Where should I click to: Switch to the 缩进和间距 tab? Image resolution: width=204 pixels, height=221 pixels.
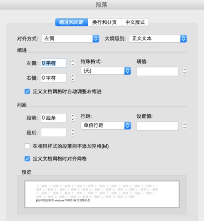click(x=71, y=22)
